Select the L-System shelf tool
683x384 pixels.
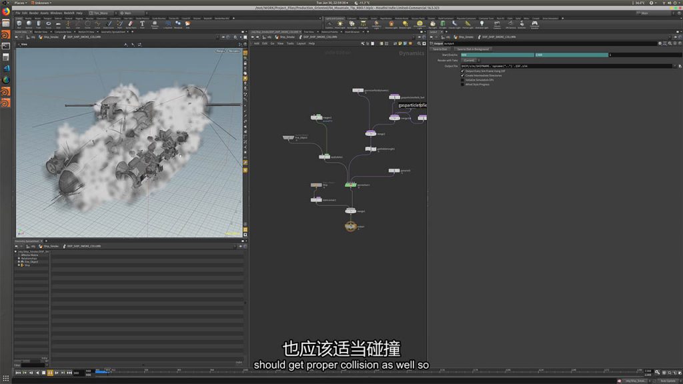click(167, 25)
